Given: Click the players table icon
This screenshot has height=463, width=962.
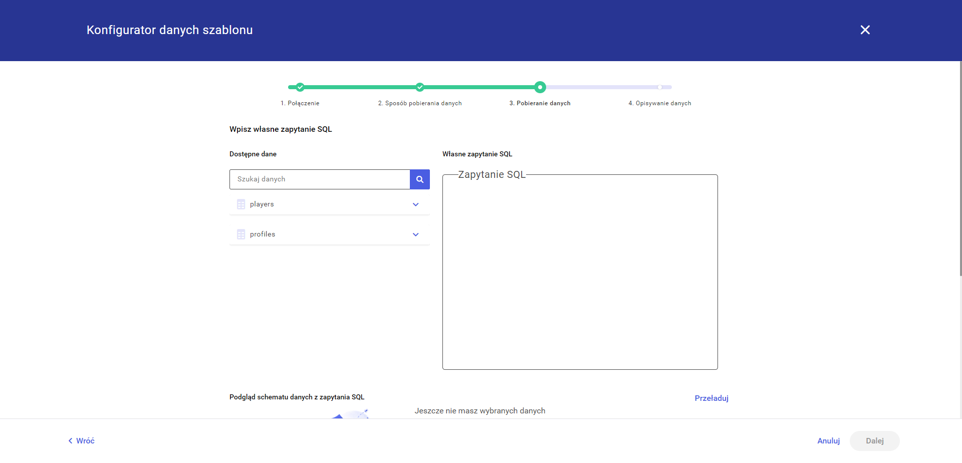Looking at the screenshot, I should pyautogui.click(x=241, y=204).
